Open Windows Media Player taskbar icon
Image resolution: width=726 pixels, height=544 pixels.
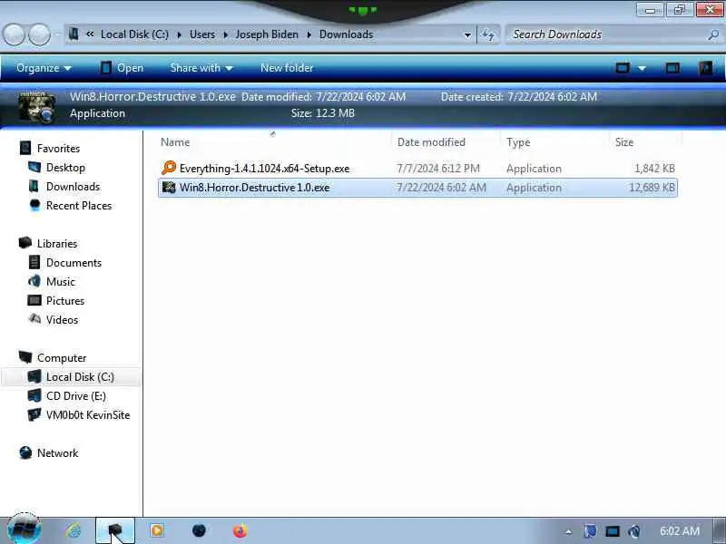click(x=156, y=530)
